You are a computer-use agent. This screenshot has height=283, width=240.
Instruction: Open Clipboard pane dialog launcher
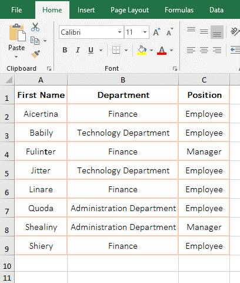tap(49, 68)
